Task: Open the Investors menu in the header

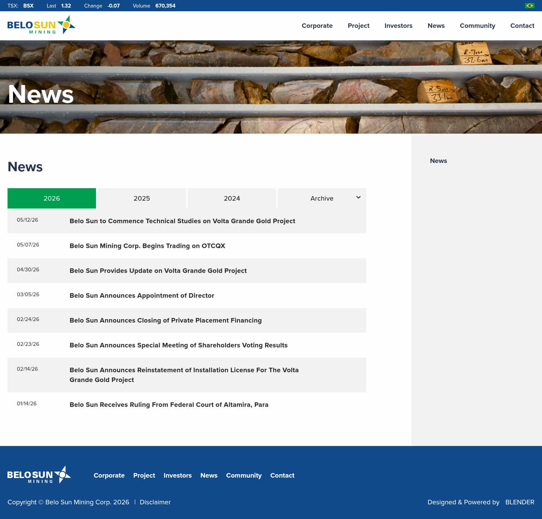Action: [x=399, y=26]
